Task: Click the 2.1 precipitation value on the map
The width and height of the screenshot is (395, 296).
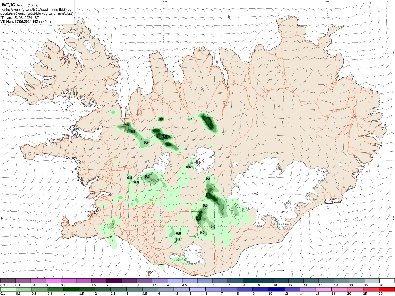Action: 208,119
